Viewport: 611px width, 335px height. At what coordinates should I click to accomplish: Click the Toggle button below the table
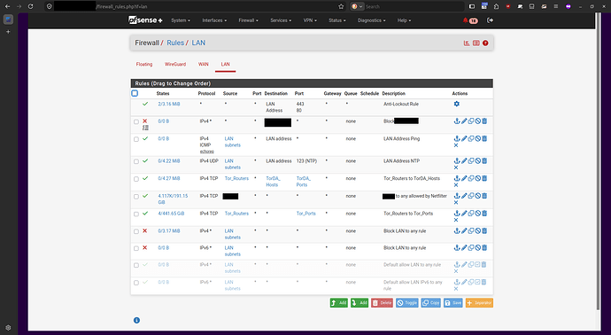pos(406,302)
